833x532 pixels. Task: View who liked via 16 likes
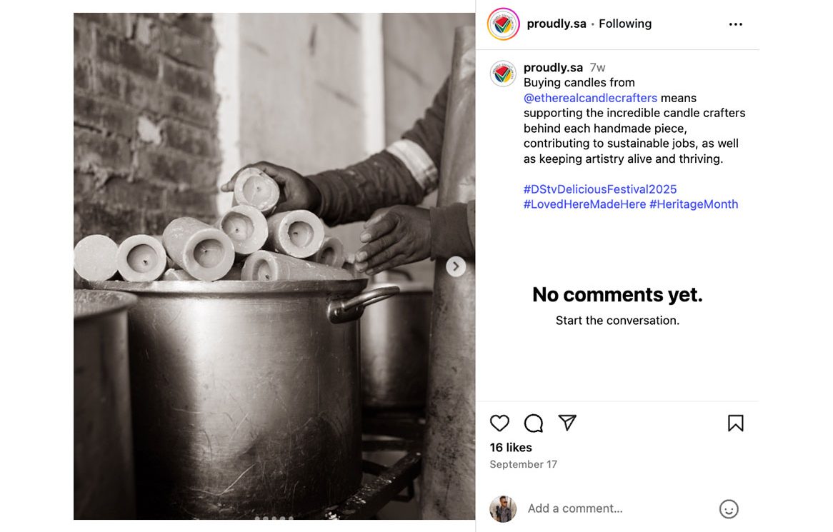click(511, 448)
